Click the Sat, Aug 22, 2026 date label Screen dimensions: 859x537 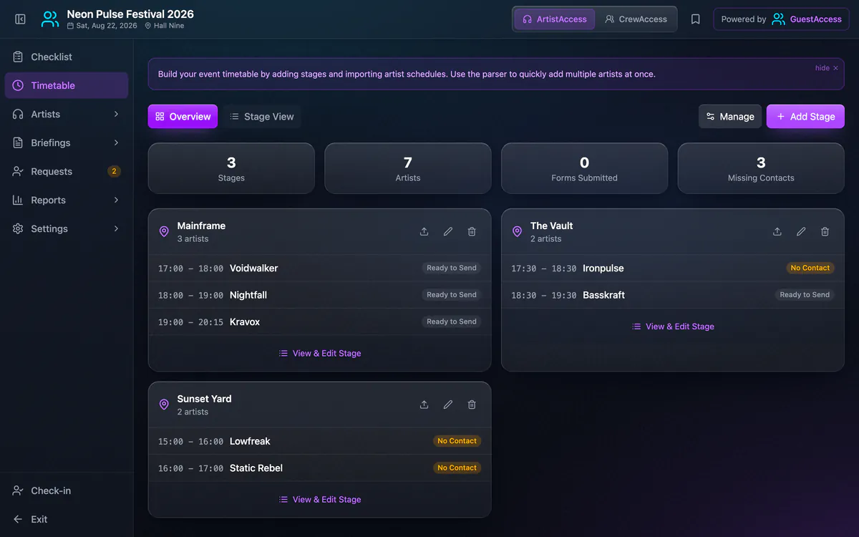click(102, 26)
